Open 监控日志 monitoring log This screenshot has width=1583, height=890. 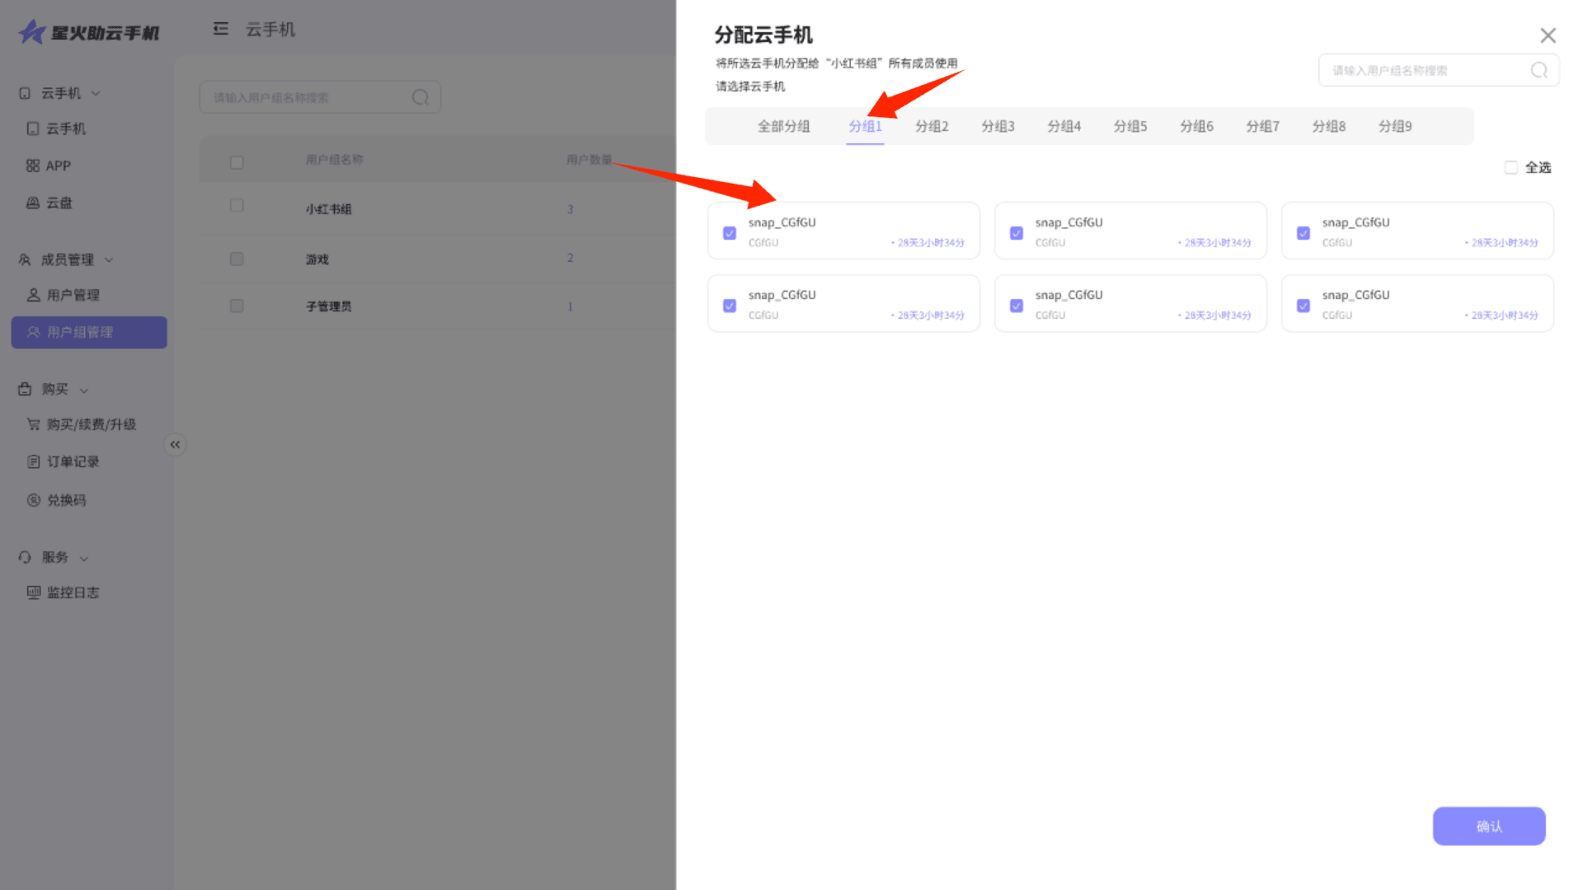click(x=73, y=593)
